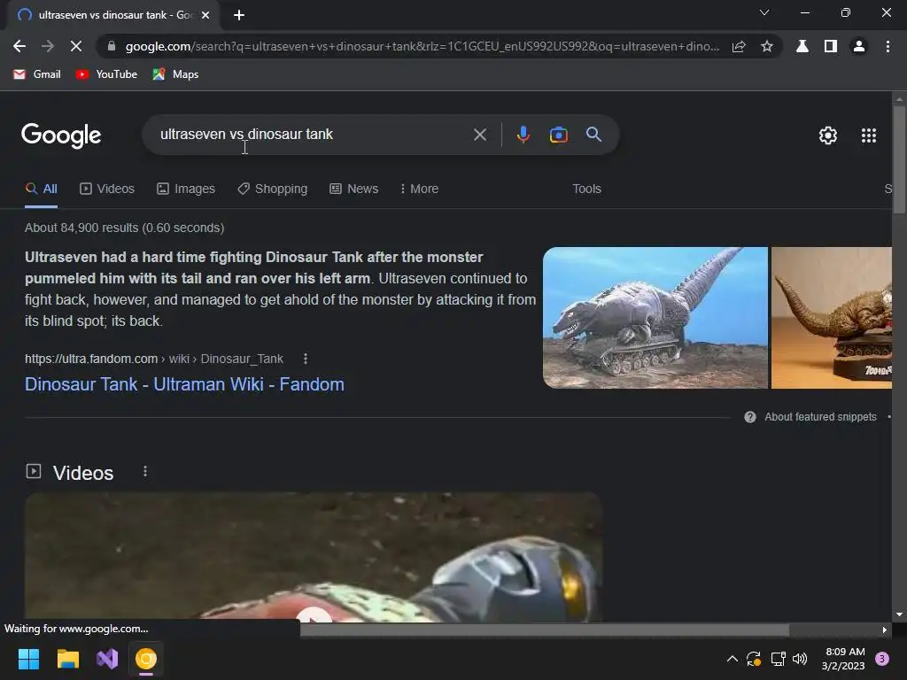The image size is (907, 680).
Task: Open File Explorer from taskbar
Action: [x=67, y=659]
